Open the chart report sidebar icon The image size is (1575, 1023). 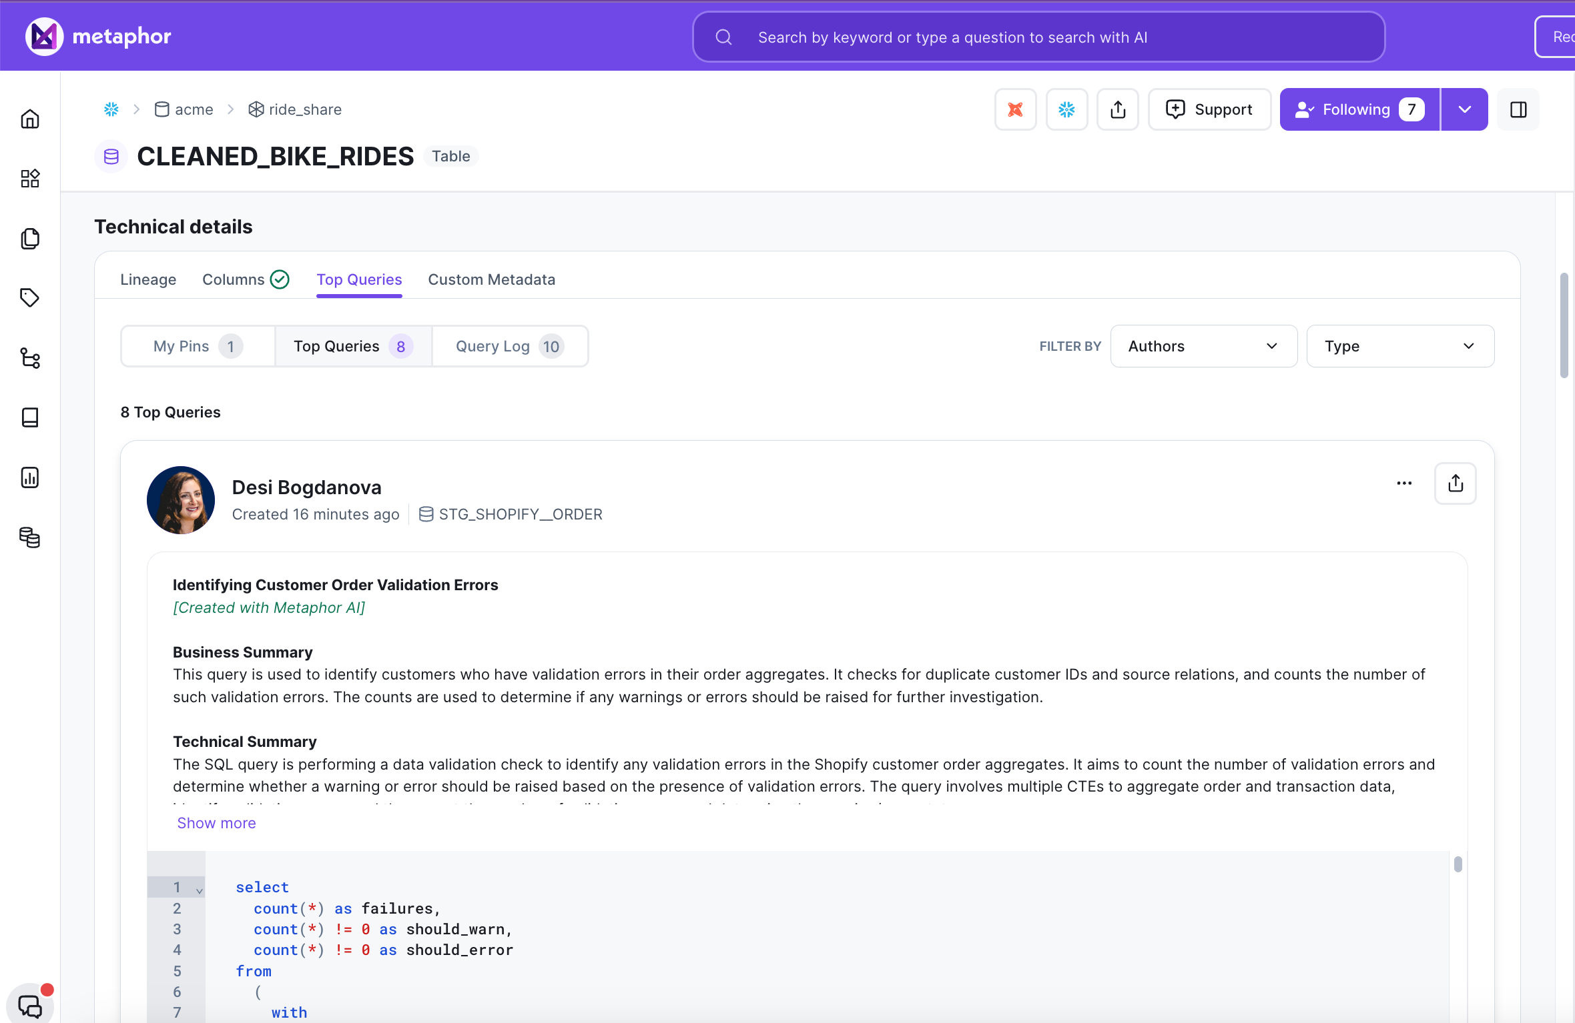pyautogui.click(x=30, y=477)
